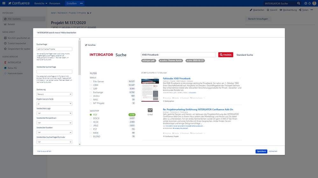Click the E-Mail envelope icon
Image resolution: width=318 pixels, height=178 pixels.
(x=150, y=110)
